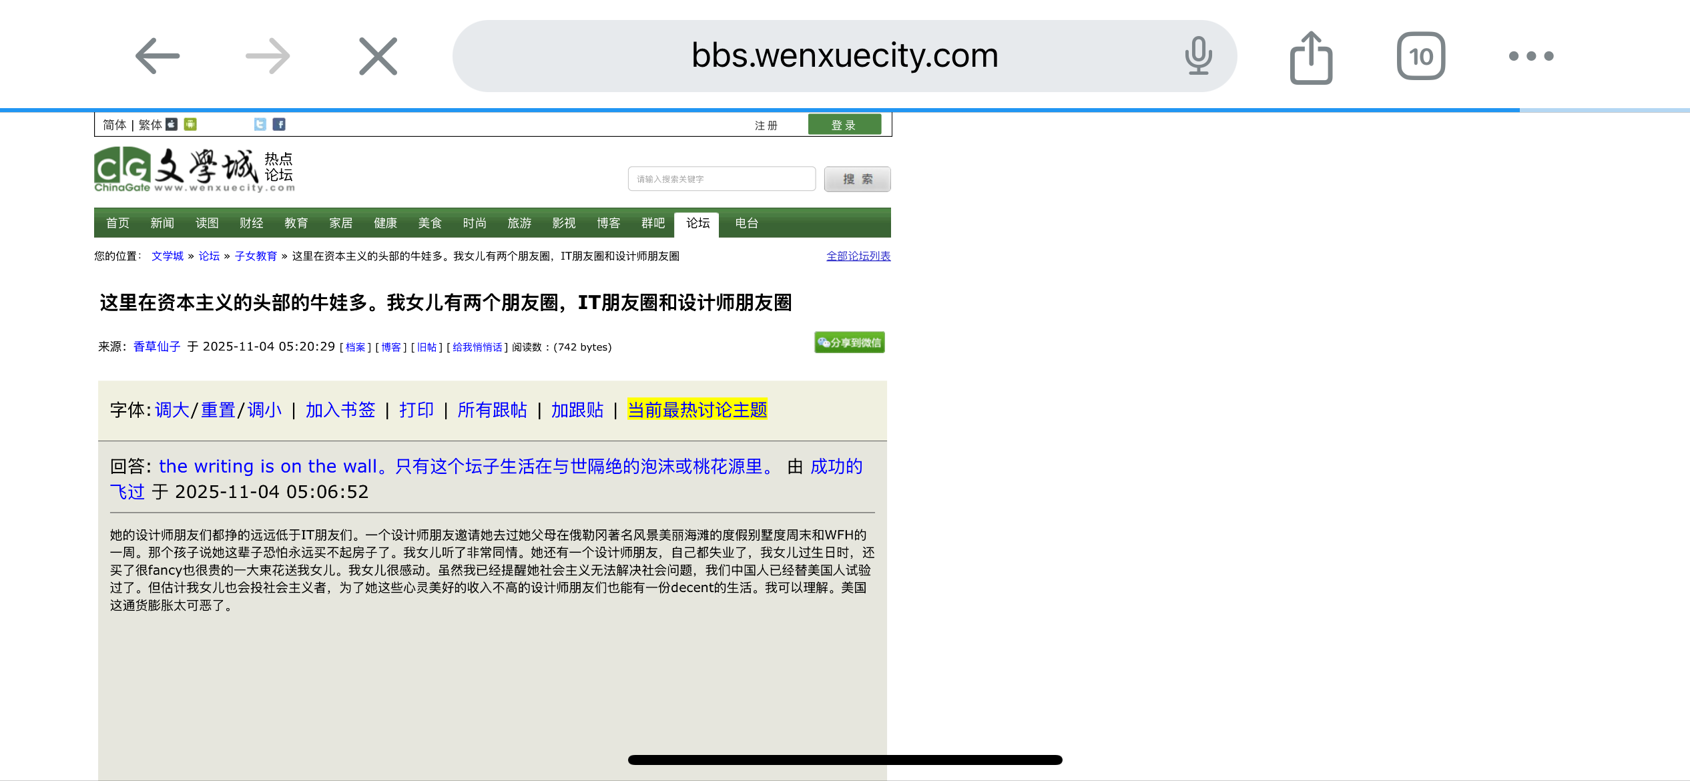This screenshot has height=781, width=1690.
Task: Open the 香草仙子 author link
Action: [x=157, y=346]
